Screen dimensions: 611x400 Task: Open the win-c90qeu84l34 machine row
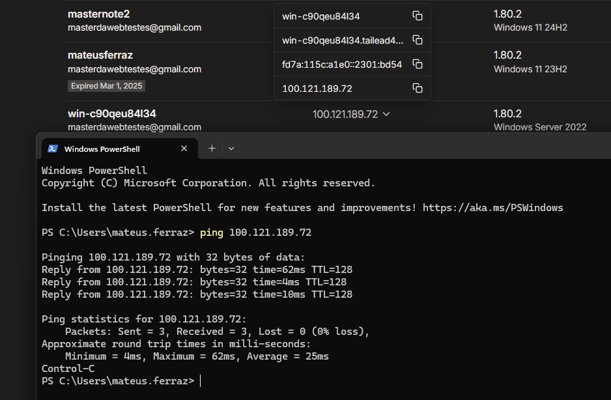coord(112,113)
